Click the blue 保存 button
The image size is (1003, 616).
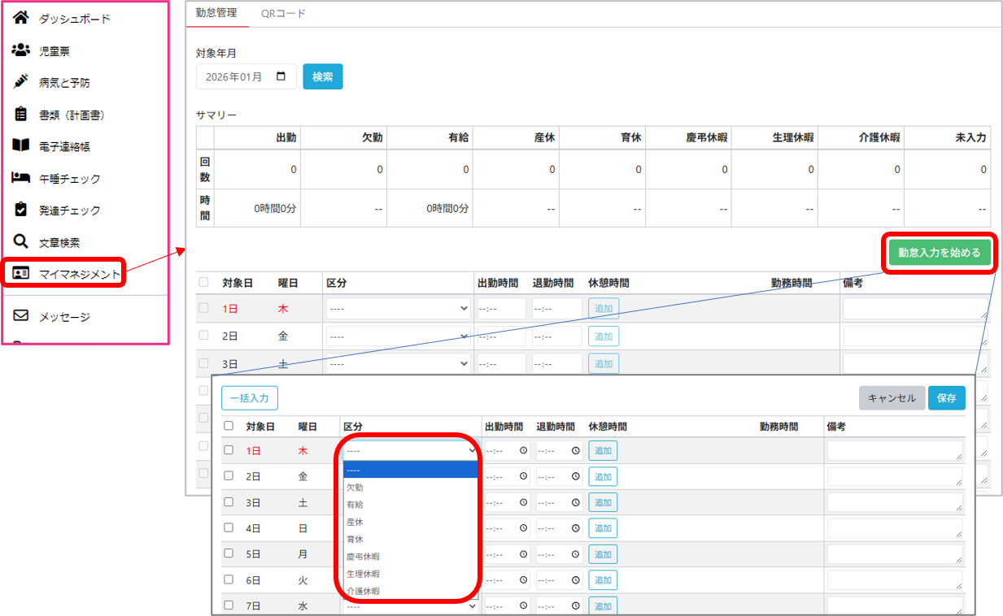pos(946,398)
